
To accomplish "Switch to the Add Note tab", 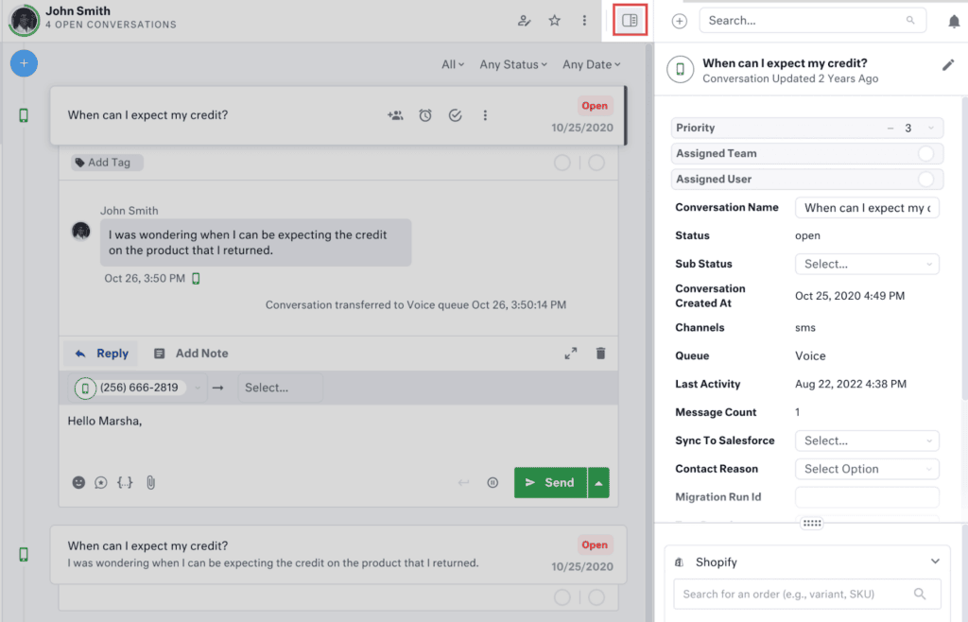I will 191,353.
